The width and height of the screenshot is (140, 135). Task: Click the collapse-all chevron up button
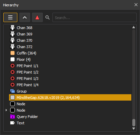[x=25, y=17]
